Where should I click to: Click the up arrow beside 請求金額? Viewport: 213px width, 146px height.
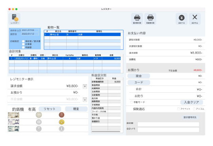(85, 86)
